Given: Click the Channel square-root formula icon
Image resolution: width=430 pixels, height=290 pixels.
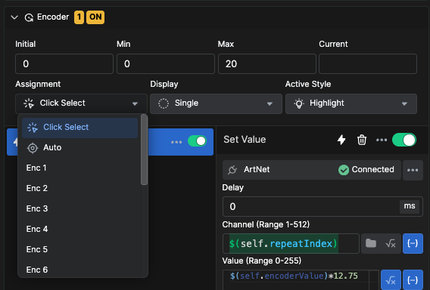Looking at the screenshot, I should (391, 243).
